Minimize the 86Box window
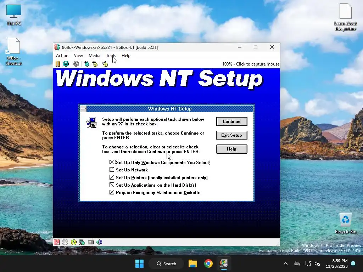The height and width of the screenshot is (272, 363). (x=240, y=47)
